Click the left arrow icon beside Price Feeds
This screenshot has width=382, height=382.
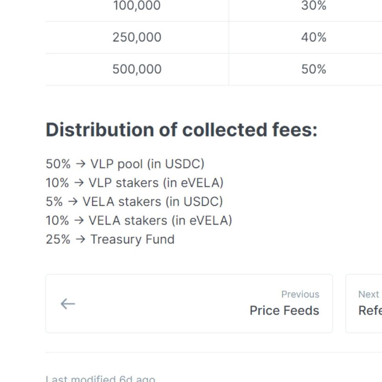(68, 304)
